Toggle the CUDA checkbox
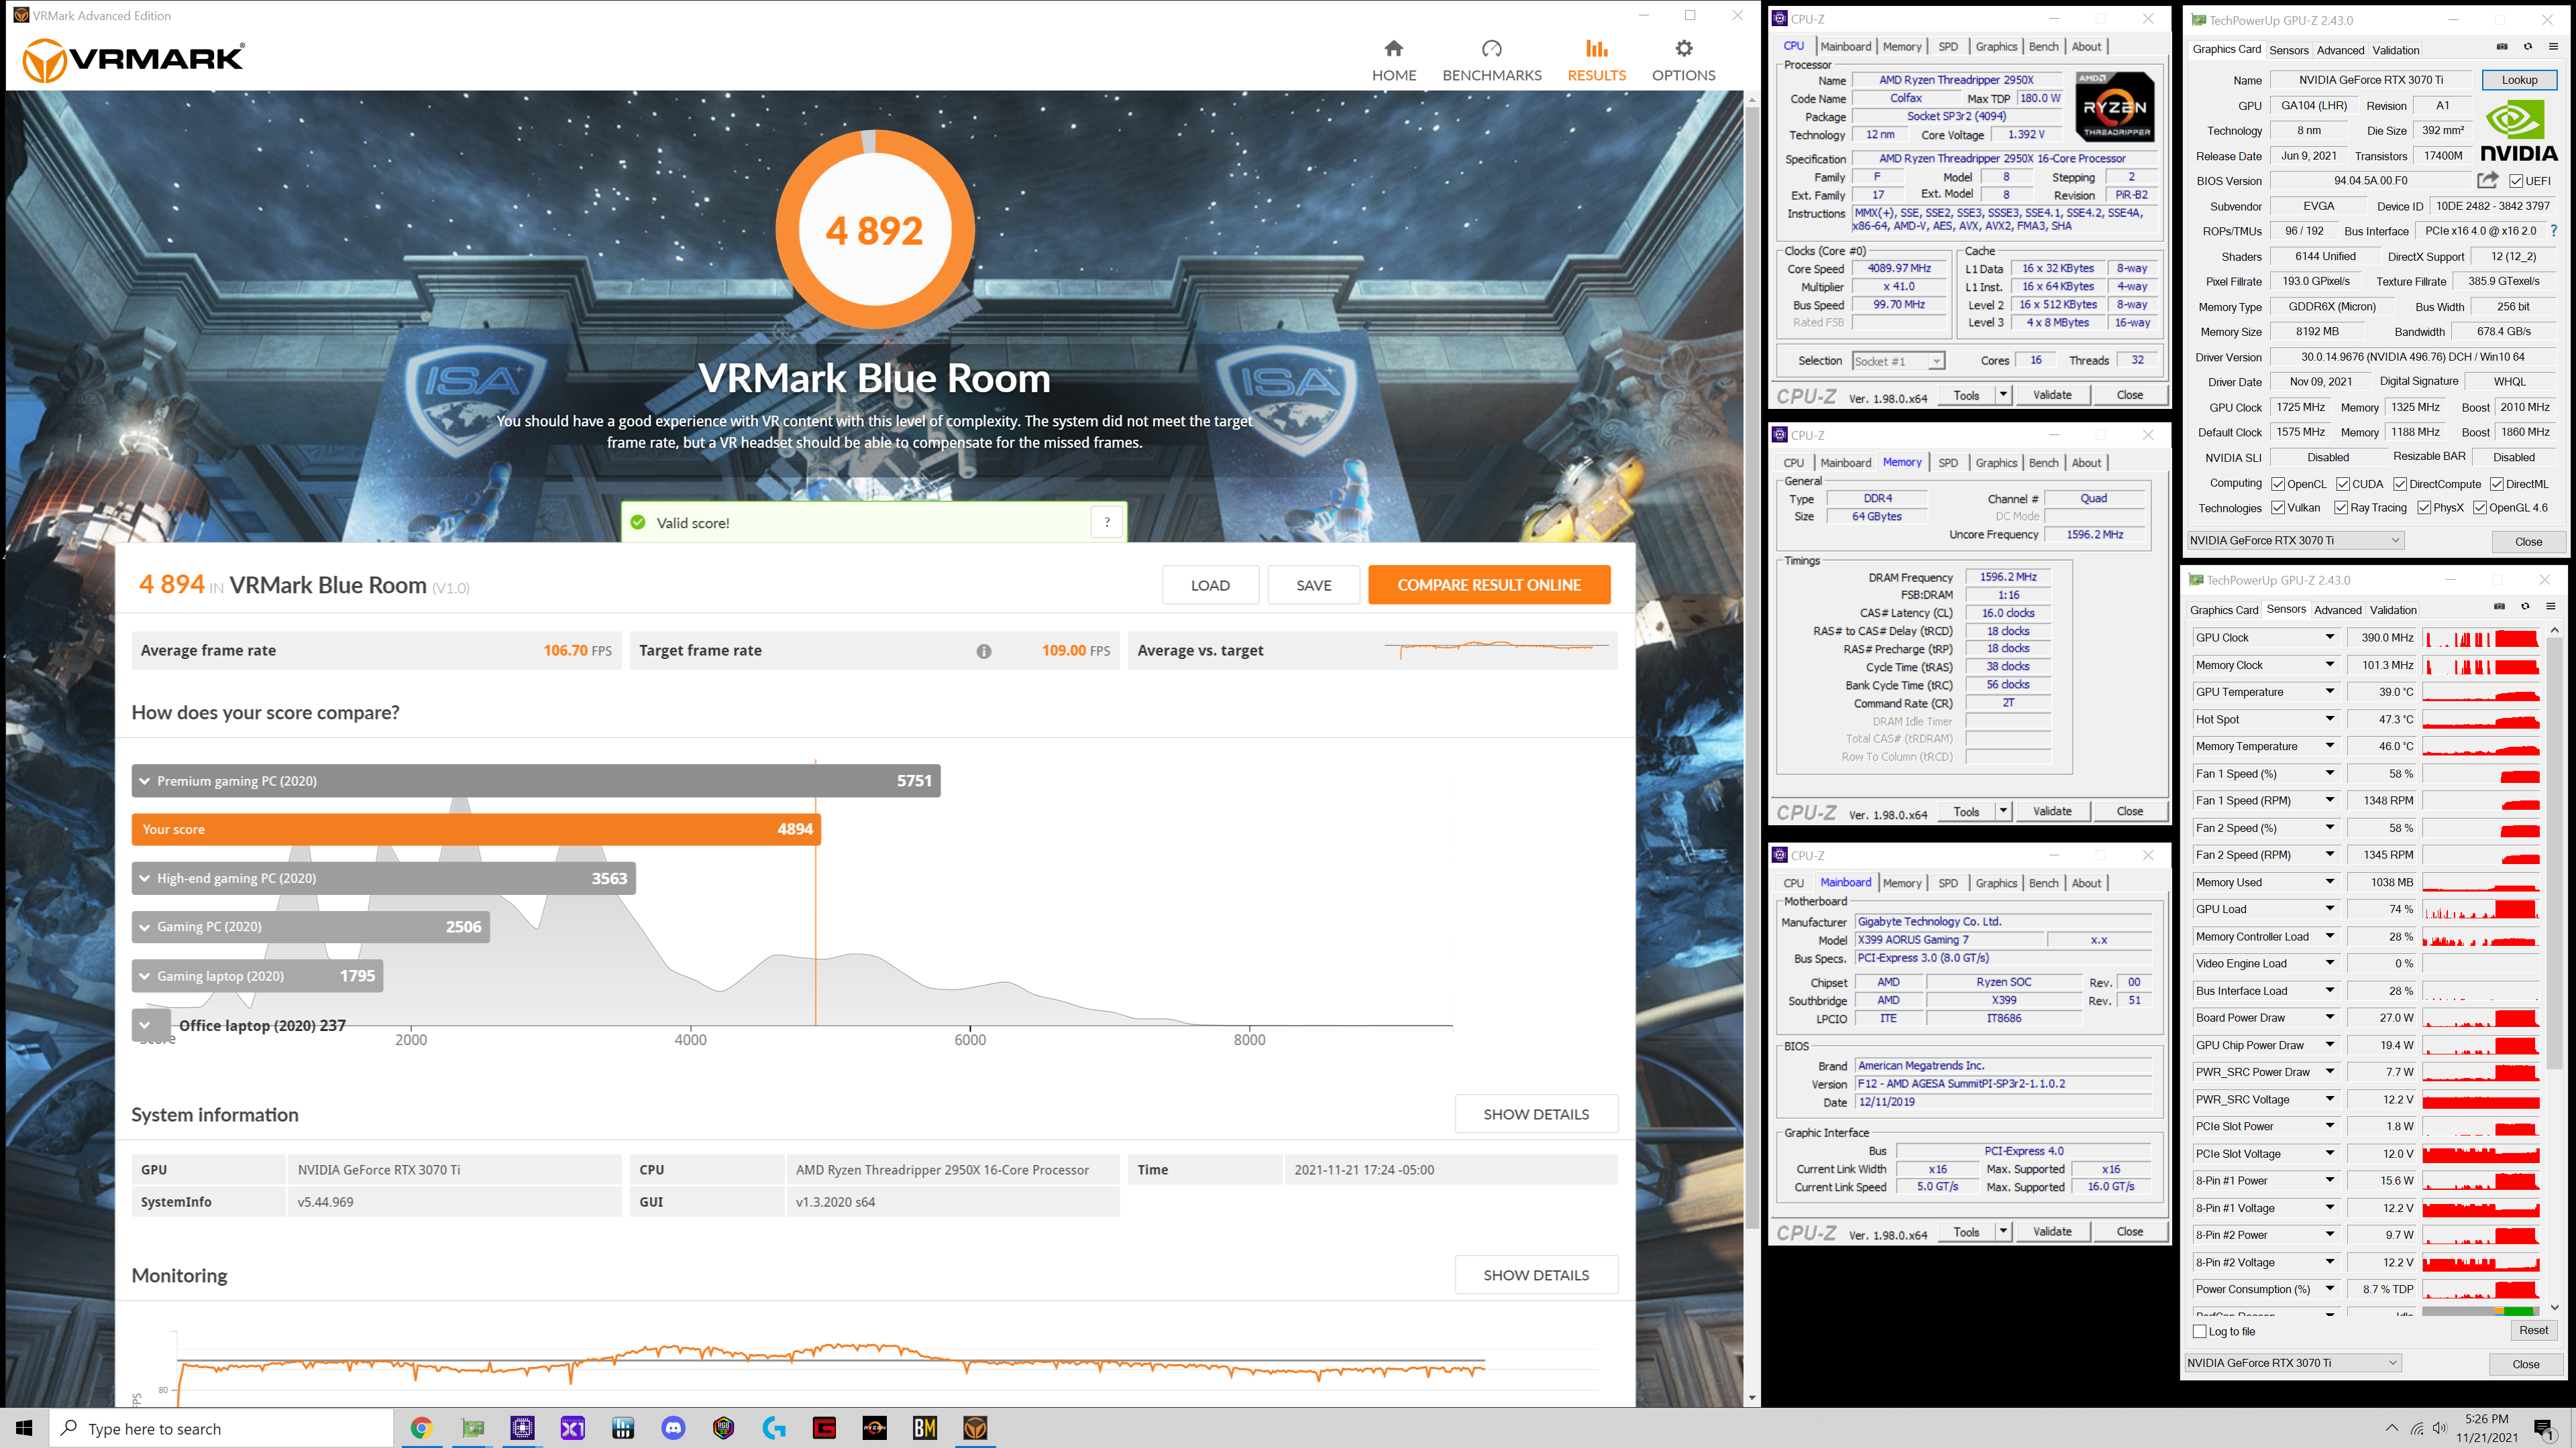The width and height of the screenshot is (2576, 1448). (x=2343, y=483)
